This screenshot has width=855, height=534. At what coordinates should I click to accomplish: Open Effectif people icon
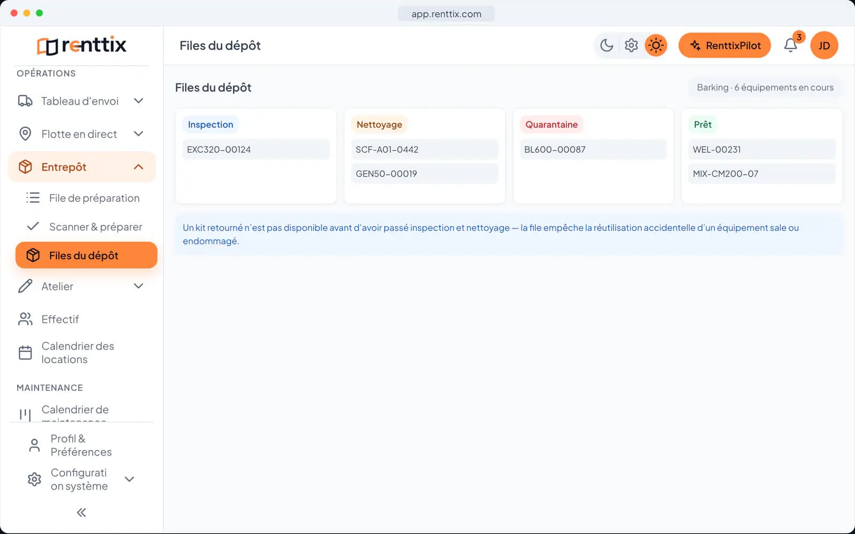click(x=25, y=319)
